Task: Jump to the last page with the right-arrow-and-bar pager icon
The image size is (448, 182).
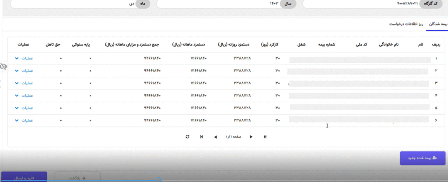Action: coord(265,137)
